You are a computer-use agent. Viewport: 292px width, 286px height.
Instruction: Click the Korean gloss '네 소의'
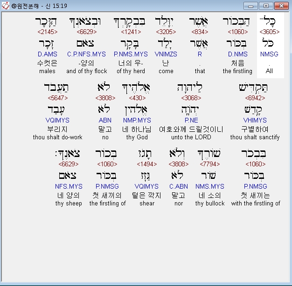[210, 195]
